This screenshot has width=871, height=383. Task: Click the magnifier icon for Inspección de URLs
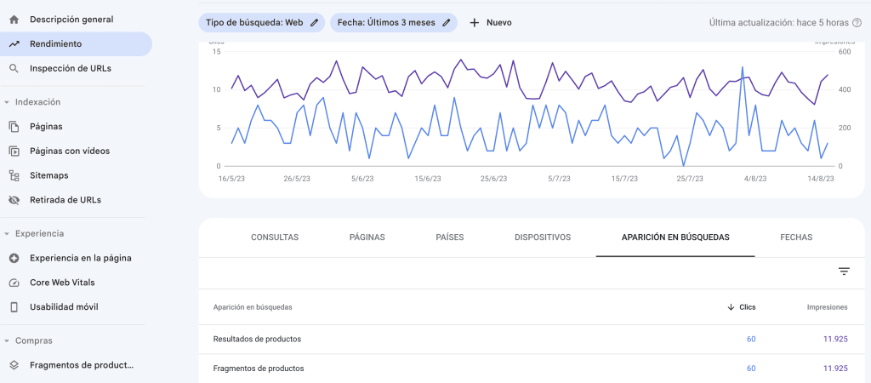click(14, 68)
